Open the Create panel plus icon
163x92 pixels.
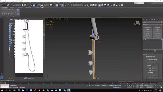point(144,19)
